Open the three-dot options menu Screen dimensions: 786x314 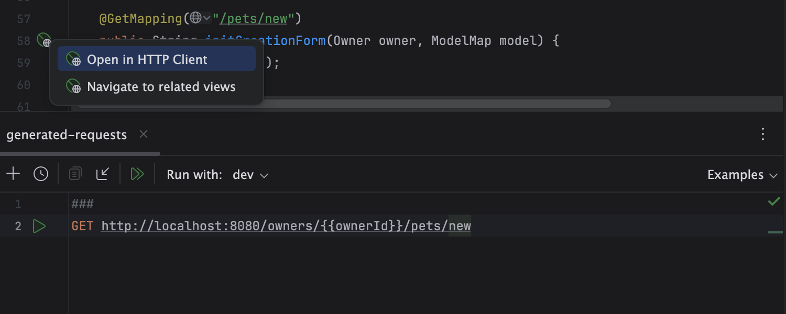click(x=763, y=134)
